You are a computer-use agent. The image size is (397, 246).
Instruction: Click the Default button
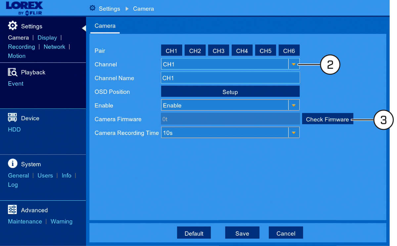click(x=194, y=233)
